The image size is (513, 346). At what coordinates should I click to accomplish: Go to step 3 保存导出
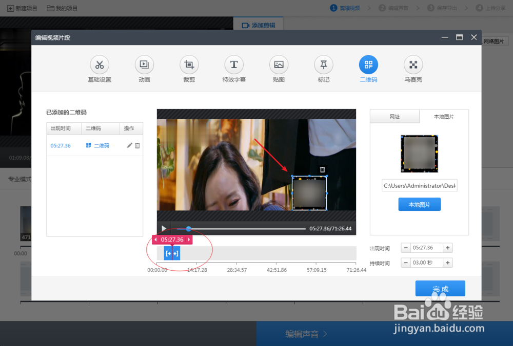point(442,8)
